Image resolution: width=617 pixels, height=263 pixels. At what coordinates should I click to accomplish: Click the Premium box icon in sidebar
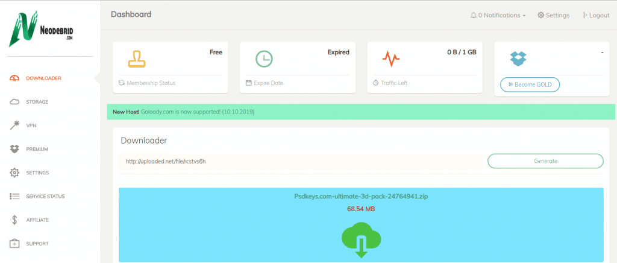(14, 149)
